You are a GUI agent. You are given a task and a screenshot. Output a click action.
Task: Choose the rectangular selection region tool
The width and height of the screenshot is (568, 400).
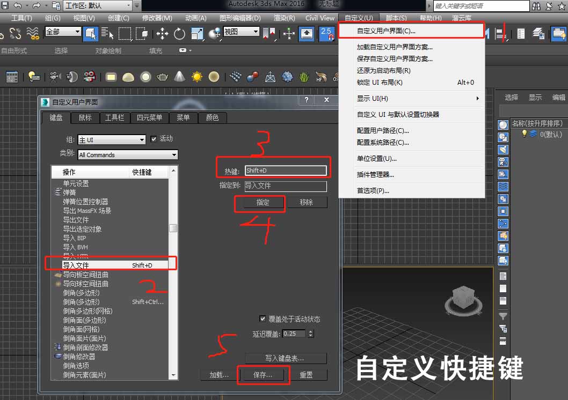125,33
